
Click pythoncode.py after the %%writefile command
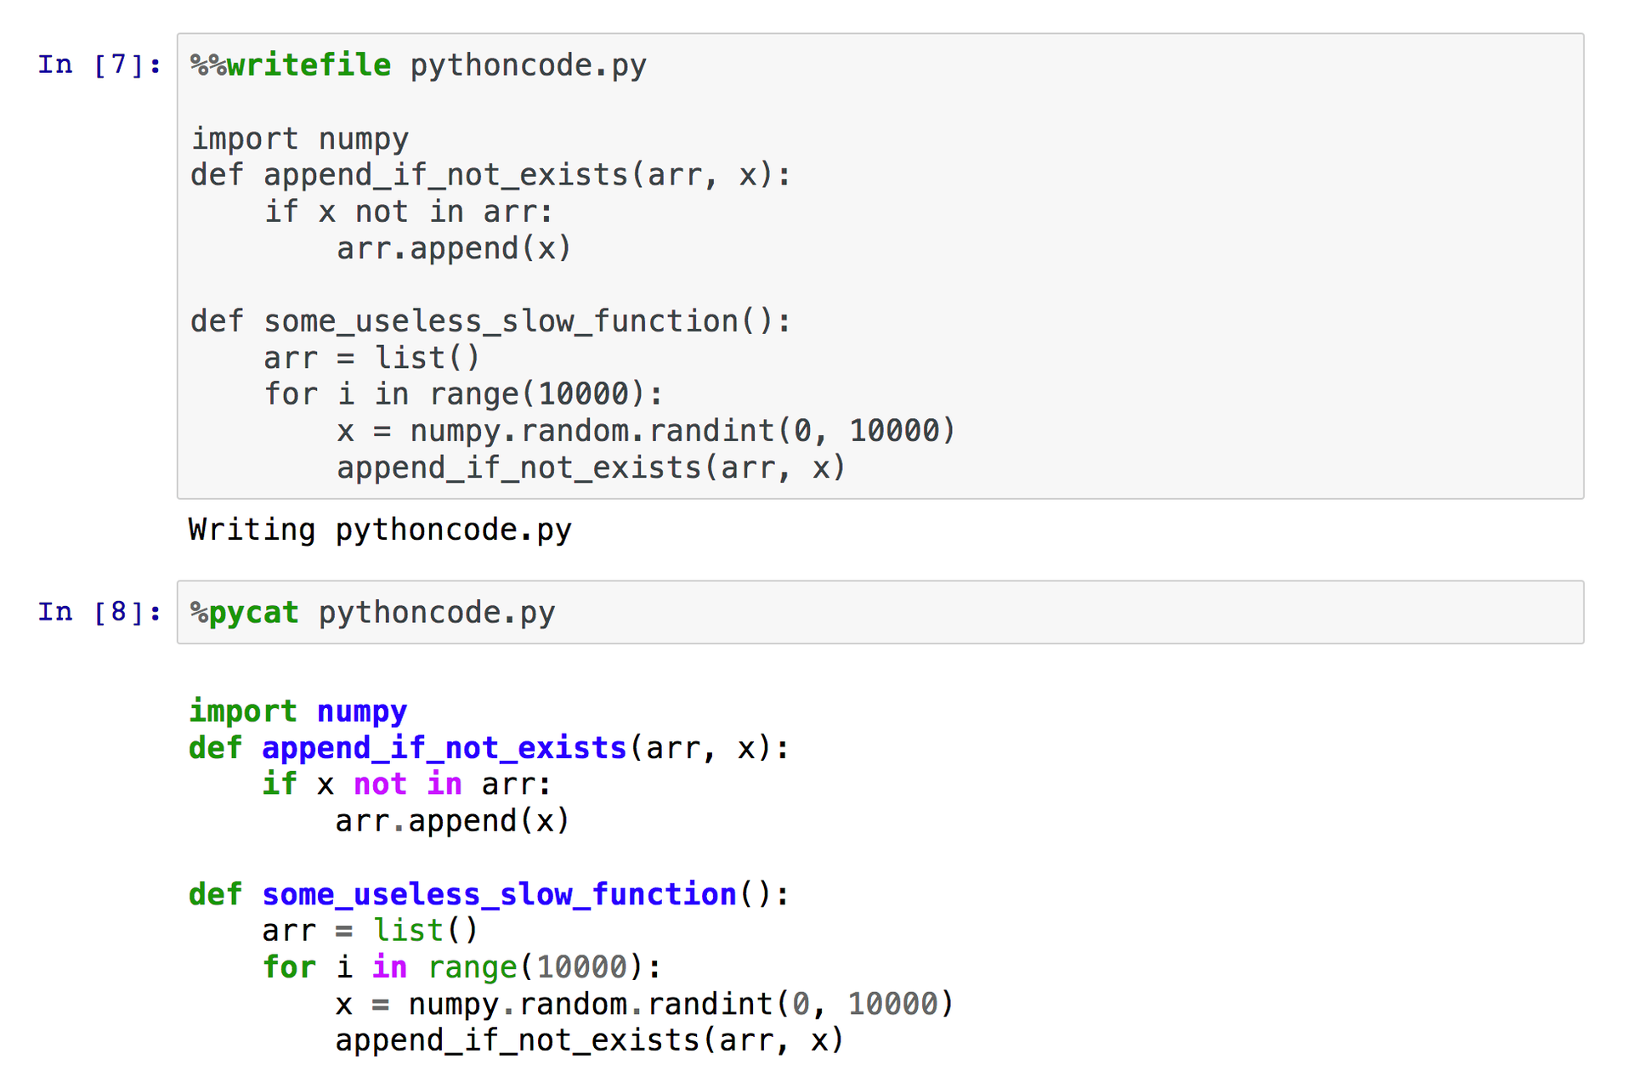click(x=528, y=65)
